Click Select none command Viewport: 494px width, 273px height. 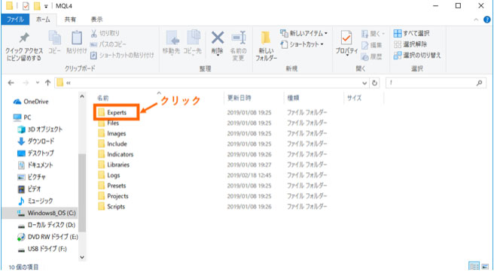[411, 44]
